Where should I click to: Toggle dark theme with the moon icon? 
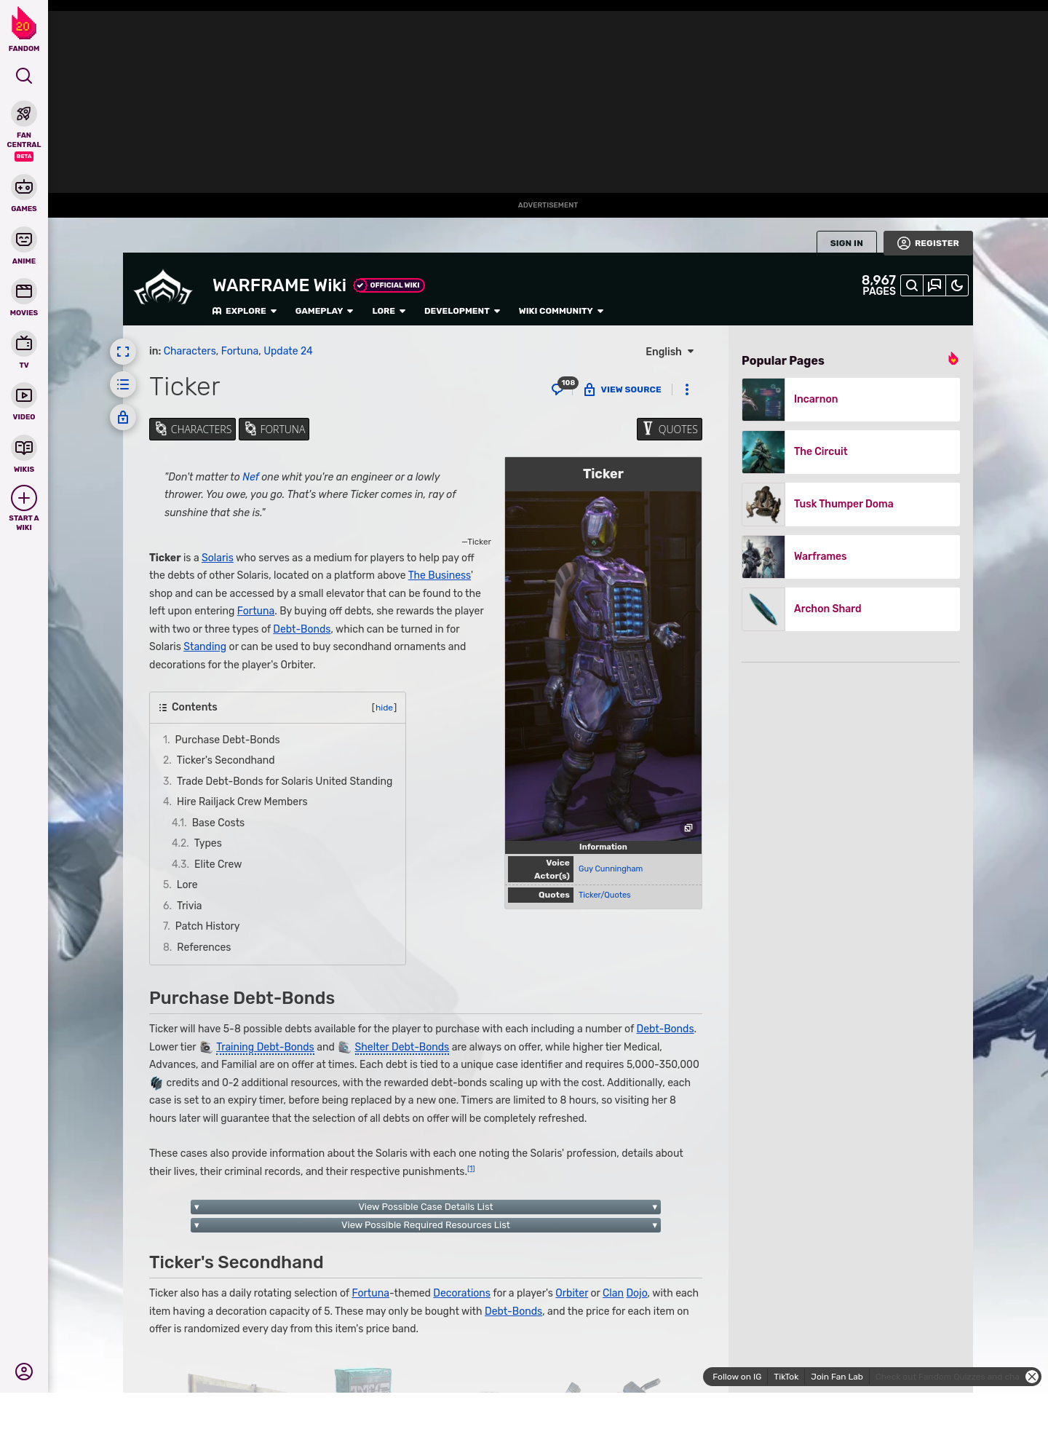coord(957,285)
